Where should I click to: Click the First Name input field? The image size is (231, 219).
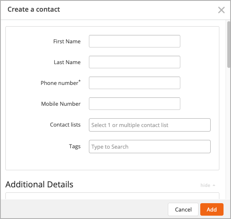135,41
